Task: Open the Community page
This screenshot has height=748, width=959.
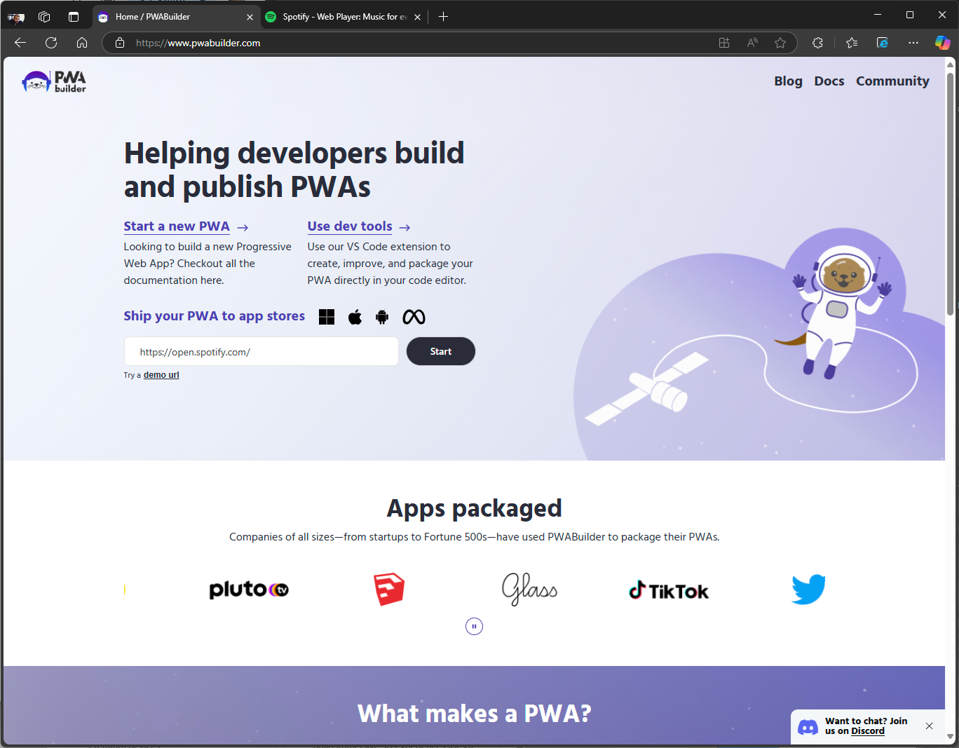Action: 892,81
